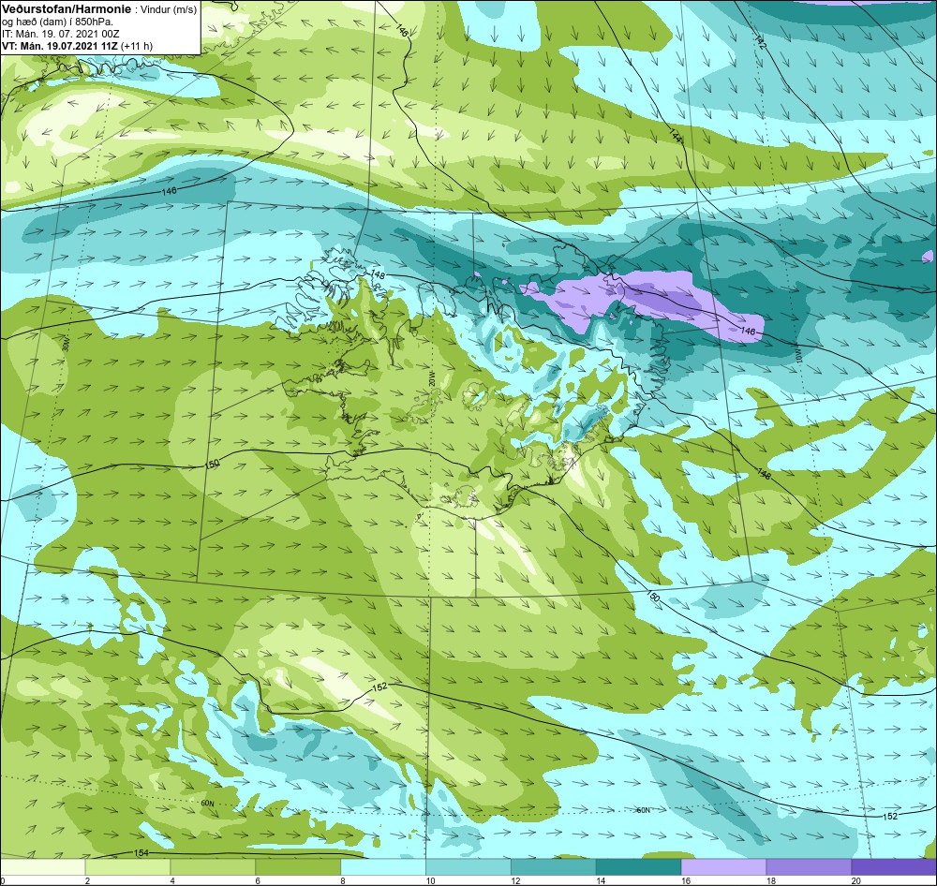Screen dimensions: 937x886
Task: Click the 6–8 m/s olive green legend swatch
Action: click(298, 866)
